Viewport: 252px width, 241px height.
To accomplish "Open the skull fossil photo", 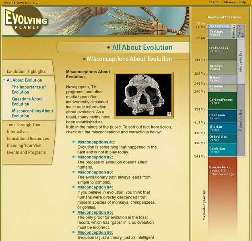I will [x=143, y=95].
